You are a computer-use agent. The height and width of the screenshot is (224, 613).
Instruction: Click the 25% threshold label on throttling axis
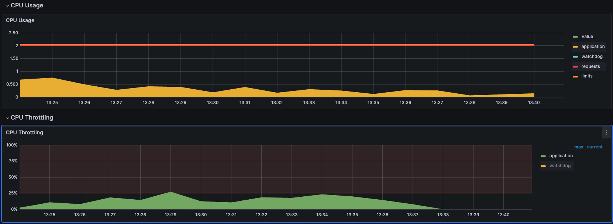click(x=13, y=193)
